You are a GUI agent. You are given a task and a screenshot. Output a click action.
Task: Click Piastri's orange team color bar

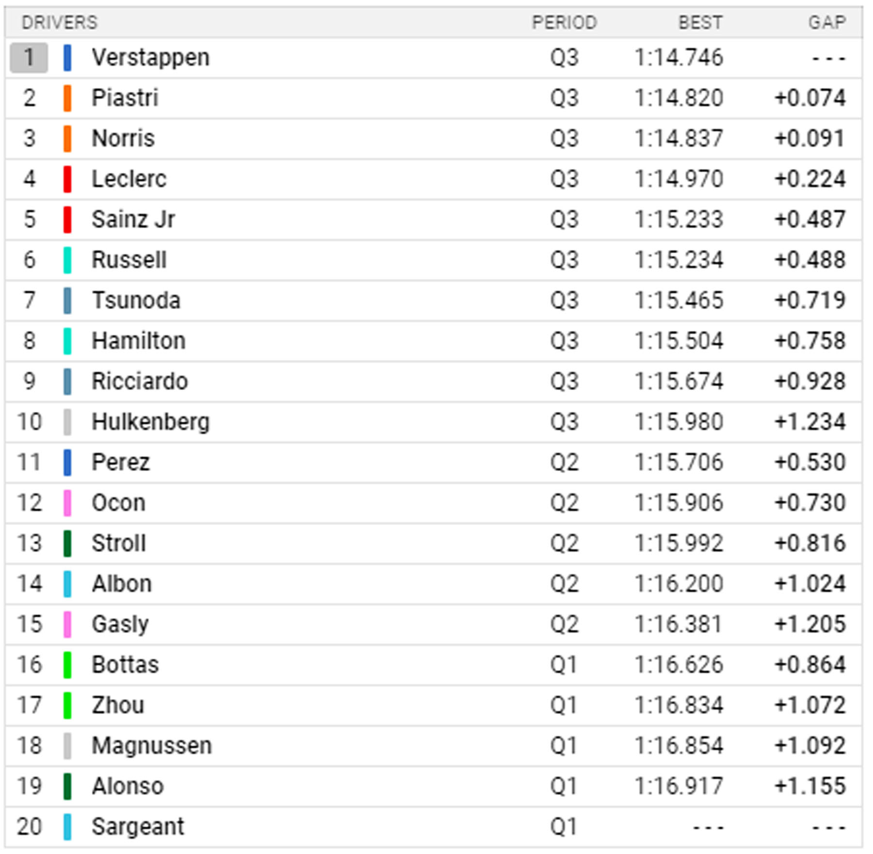click(67, 98)
